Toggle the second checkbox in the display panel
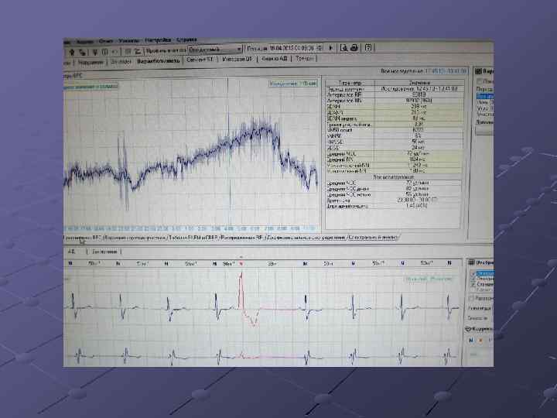 473,279
